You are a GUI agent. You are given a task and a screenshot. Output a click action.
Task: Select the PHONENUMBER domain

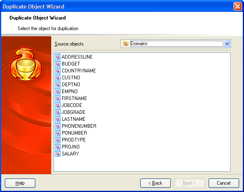pyautogui.click(x=79, y=126)
